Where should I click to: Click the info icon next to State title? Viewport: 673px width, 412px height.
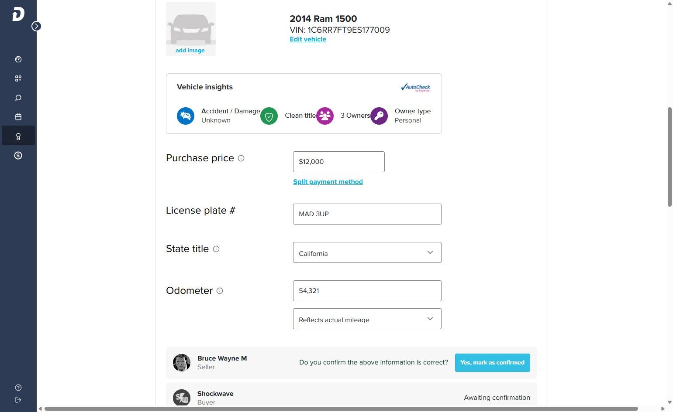tap(216, 249)
